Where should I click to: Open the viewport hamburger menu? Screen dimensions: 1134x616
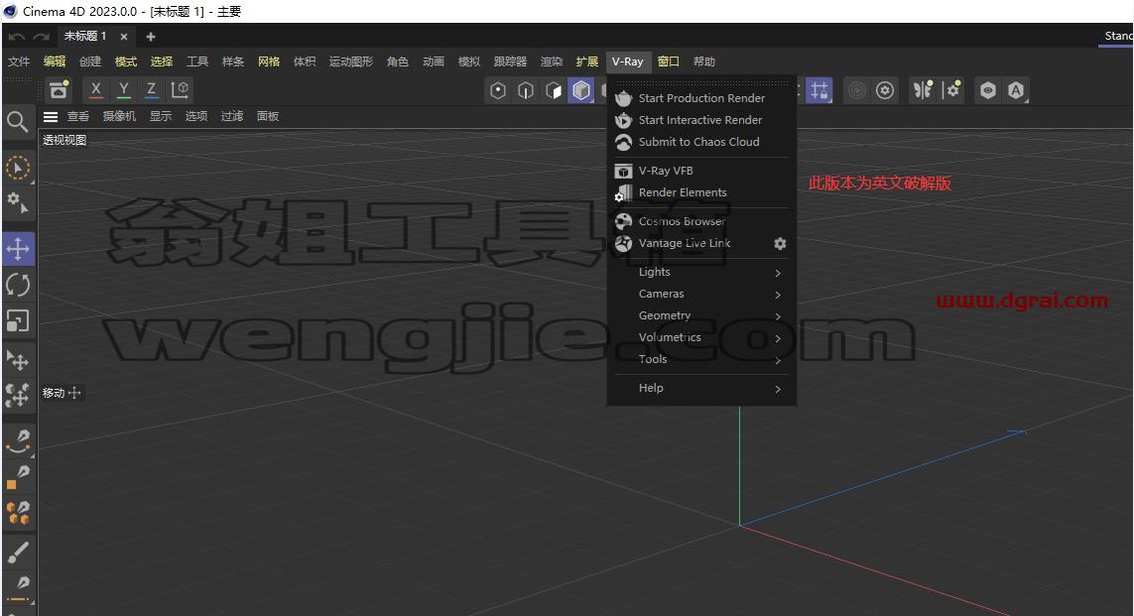click(51, 116)
